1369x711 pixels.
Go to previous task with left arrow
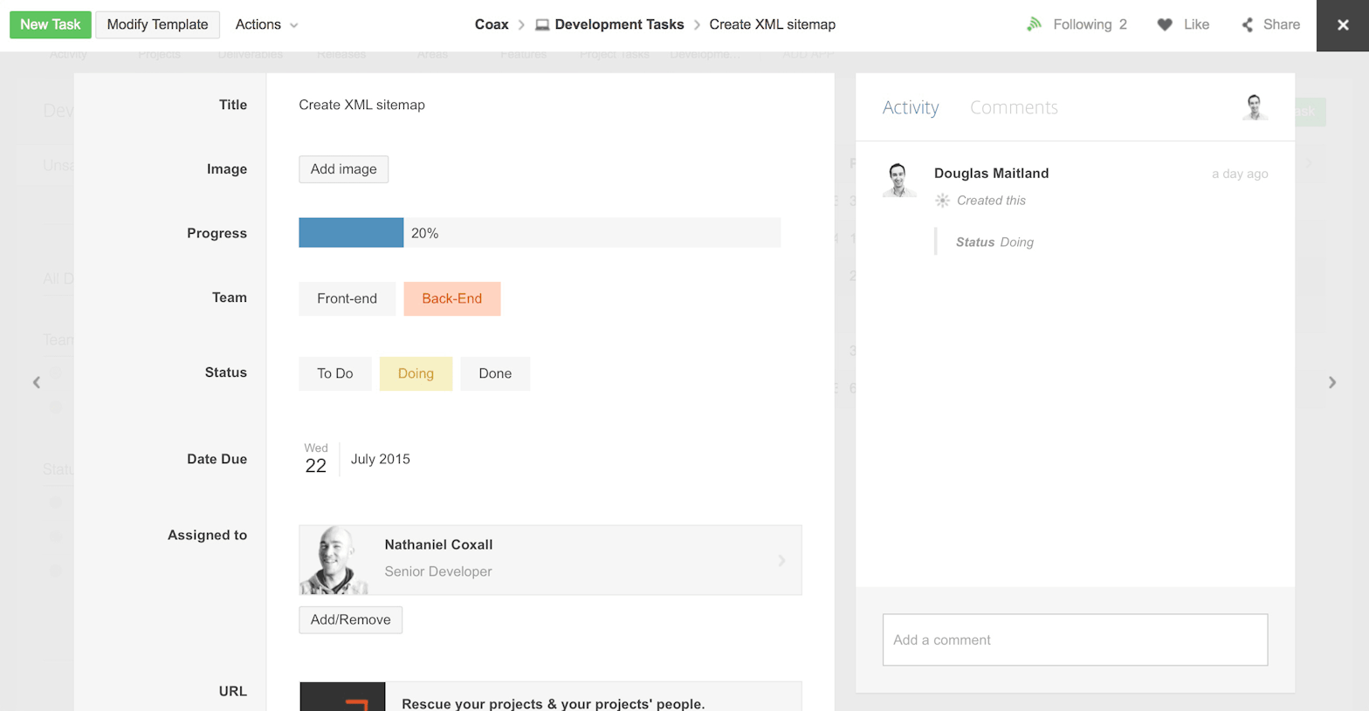click(x=37, y=382)
